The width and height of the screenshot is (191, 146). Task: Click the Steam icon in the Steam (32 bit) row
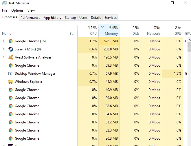coord(11,49)
